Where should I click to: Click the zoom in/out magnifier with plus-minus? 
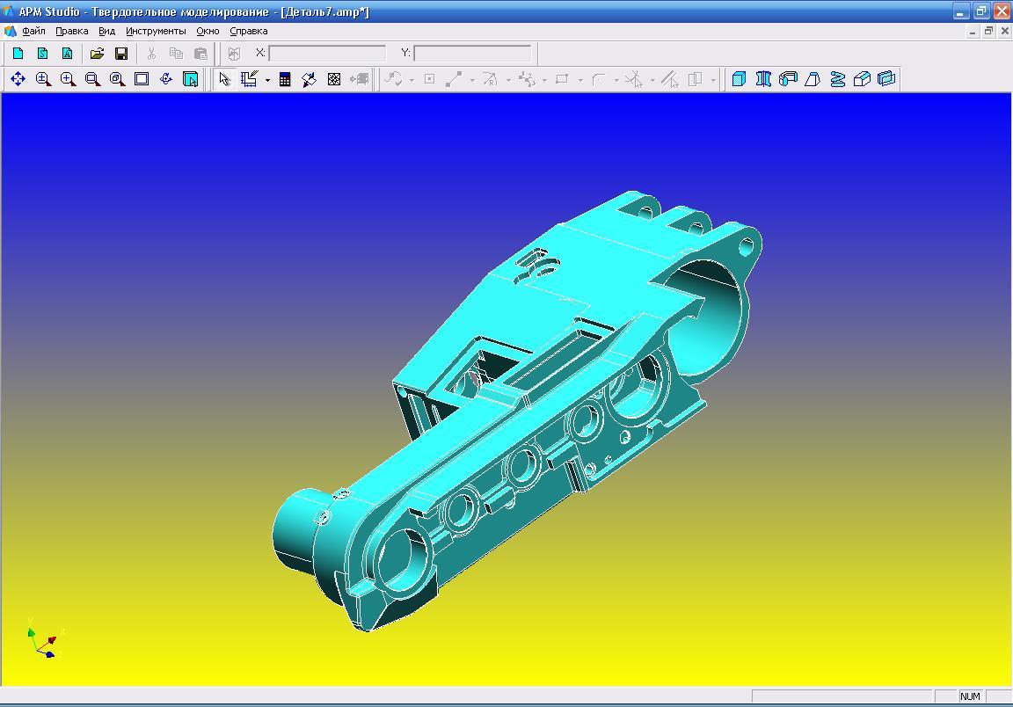[x=42, y=79]
